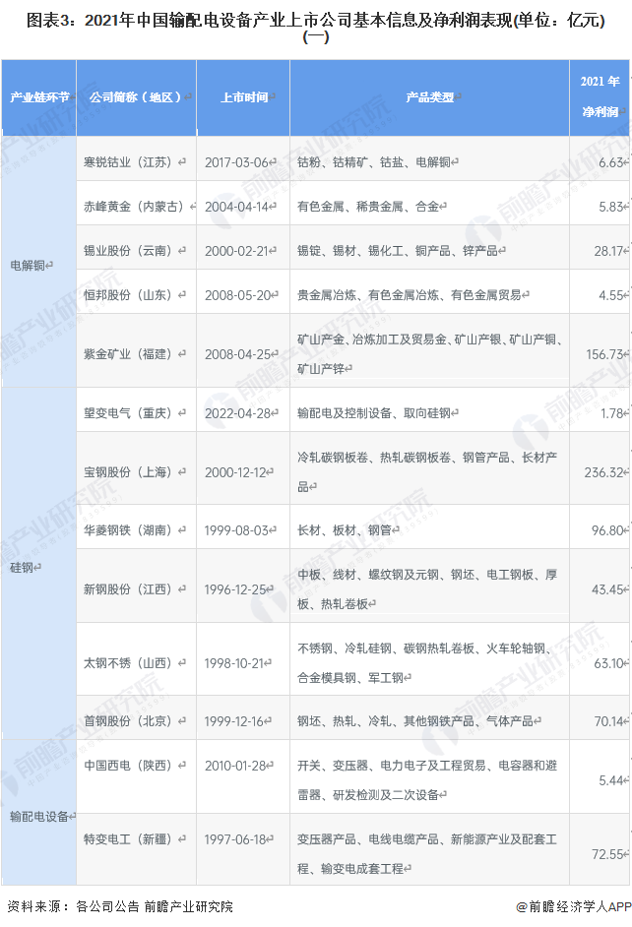The height and width of the screenshot is (927, 632).
Task: Click the 产业链环节 column header
Action: [39, 97]
